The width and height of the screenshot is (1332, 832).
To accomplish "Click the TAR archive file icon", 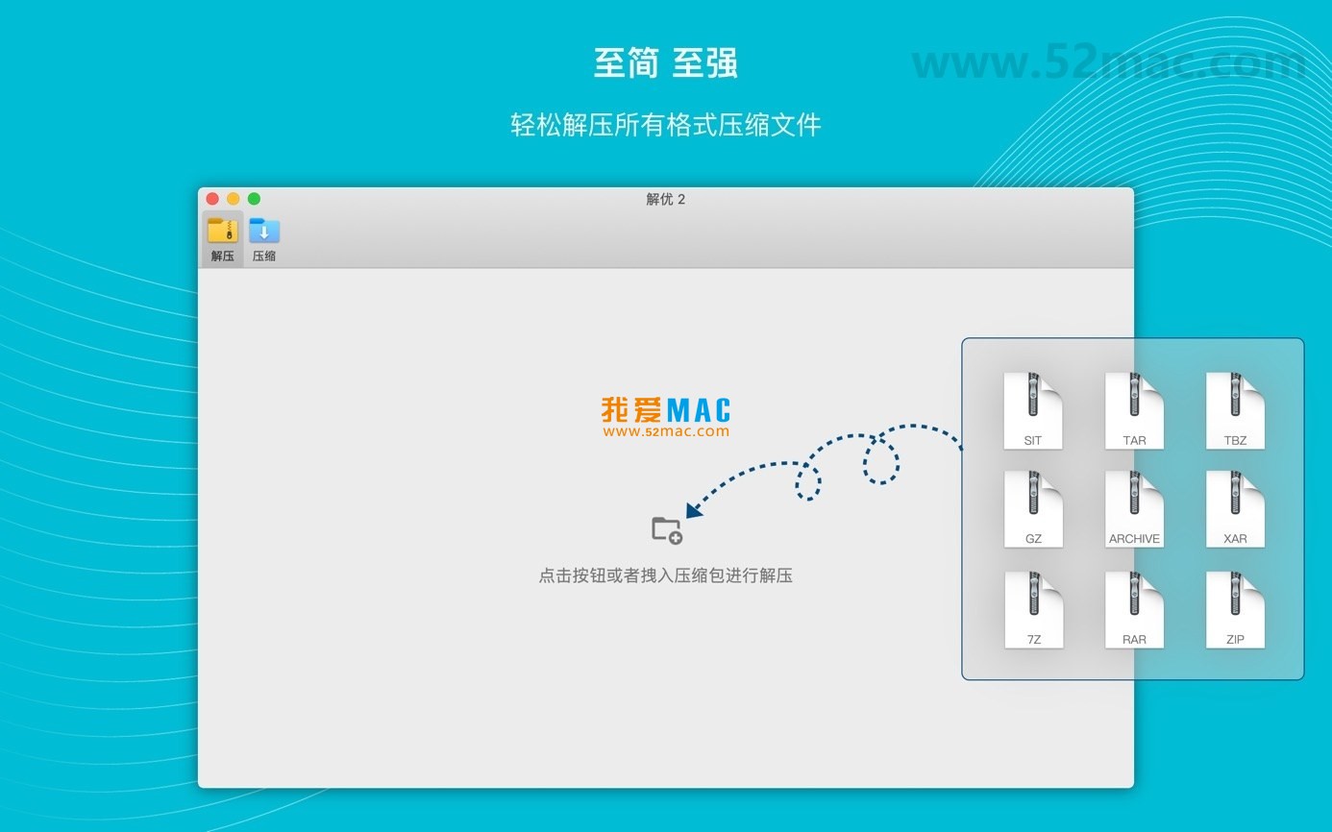I will point(1134,408).
